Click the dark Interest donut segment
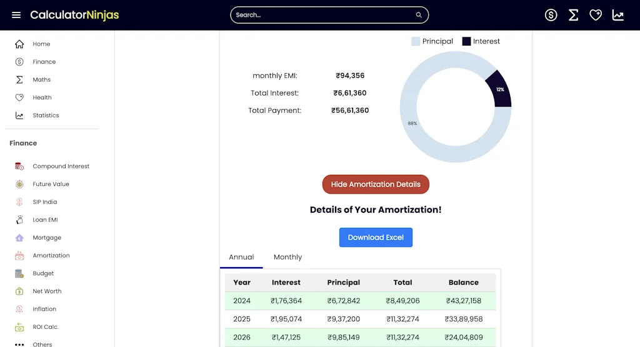The height and width of the screenshot is (347, 640). click(499, 90)
